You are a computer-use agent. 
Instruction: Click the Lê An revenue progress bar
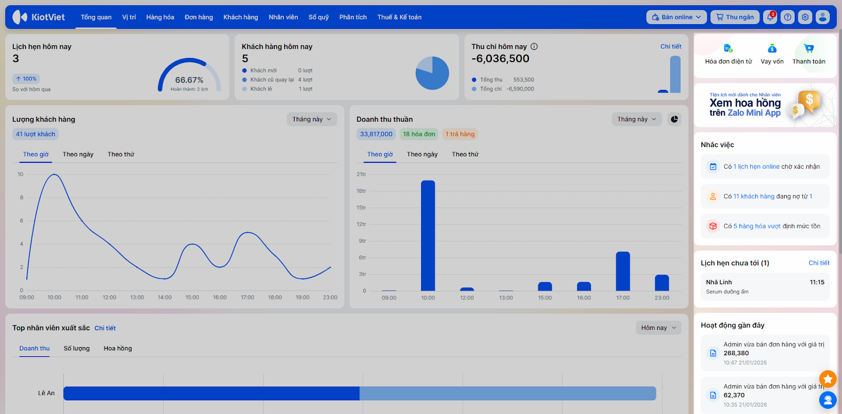point(359,394)
